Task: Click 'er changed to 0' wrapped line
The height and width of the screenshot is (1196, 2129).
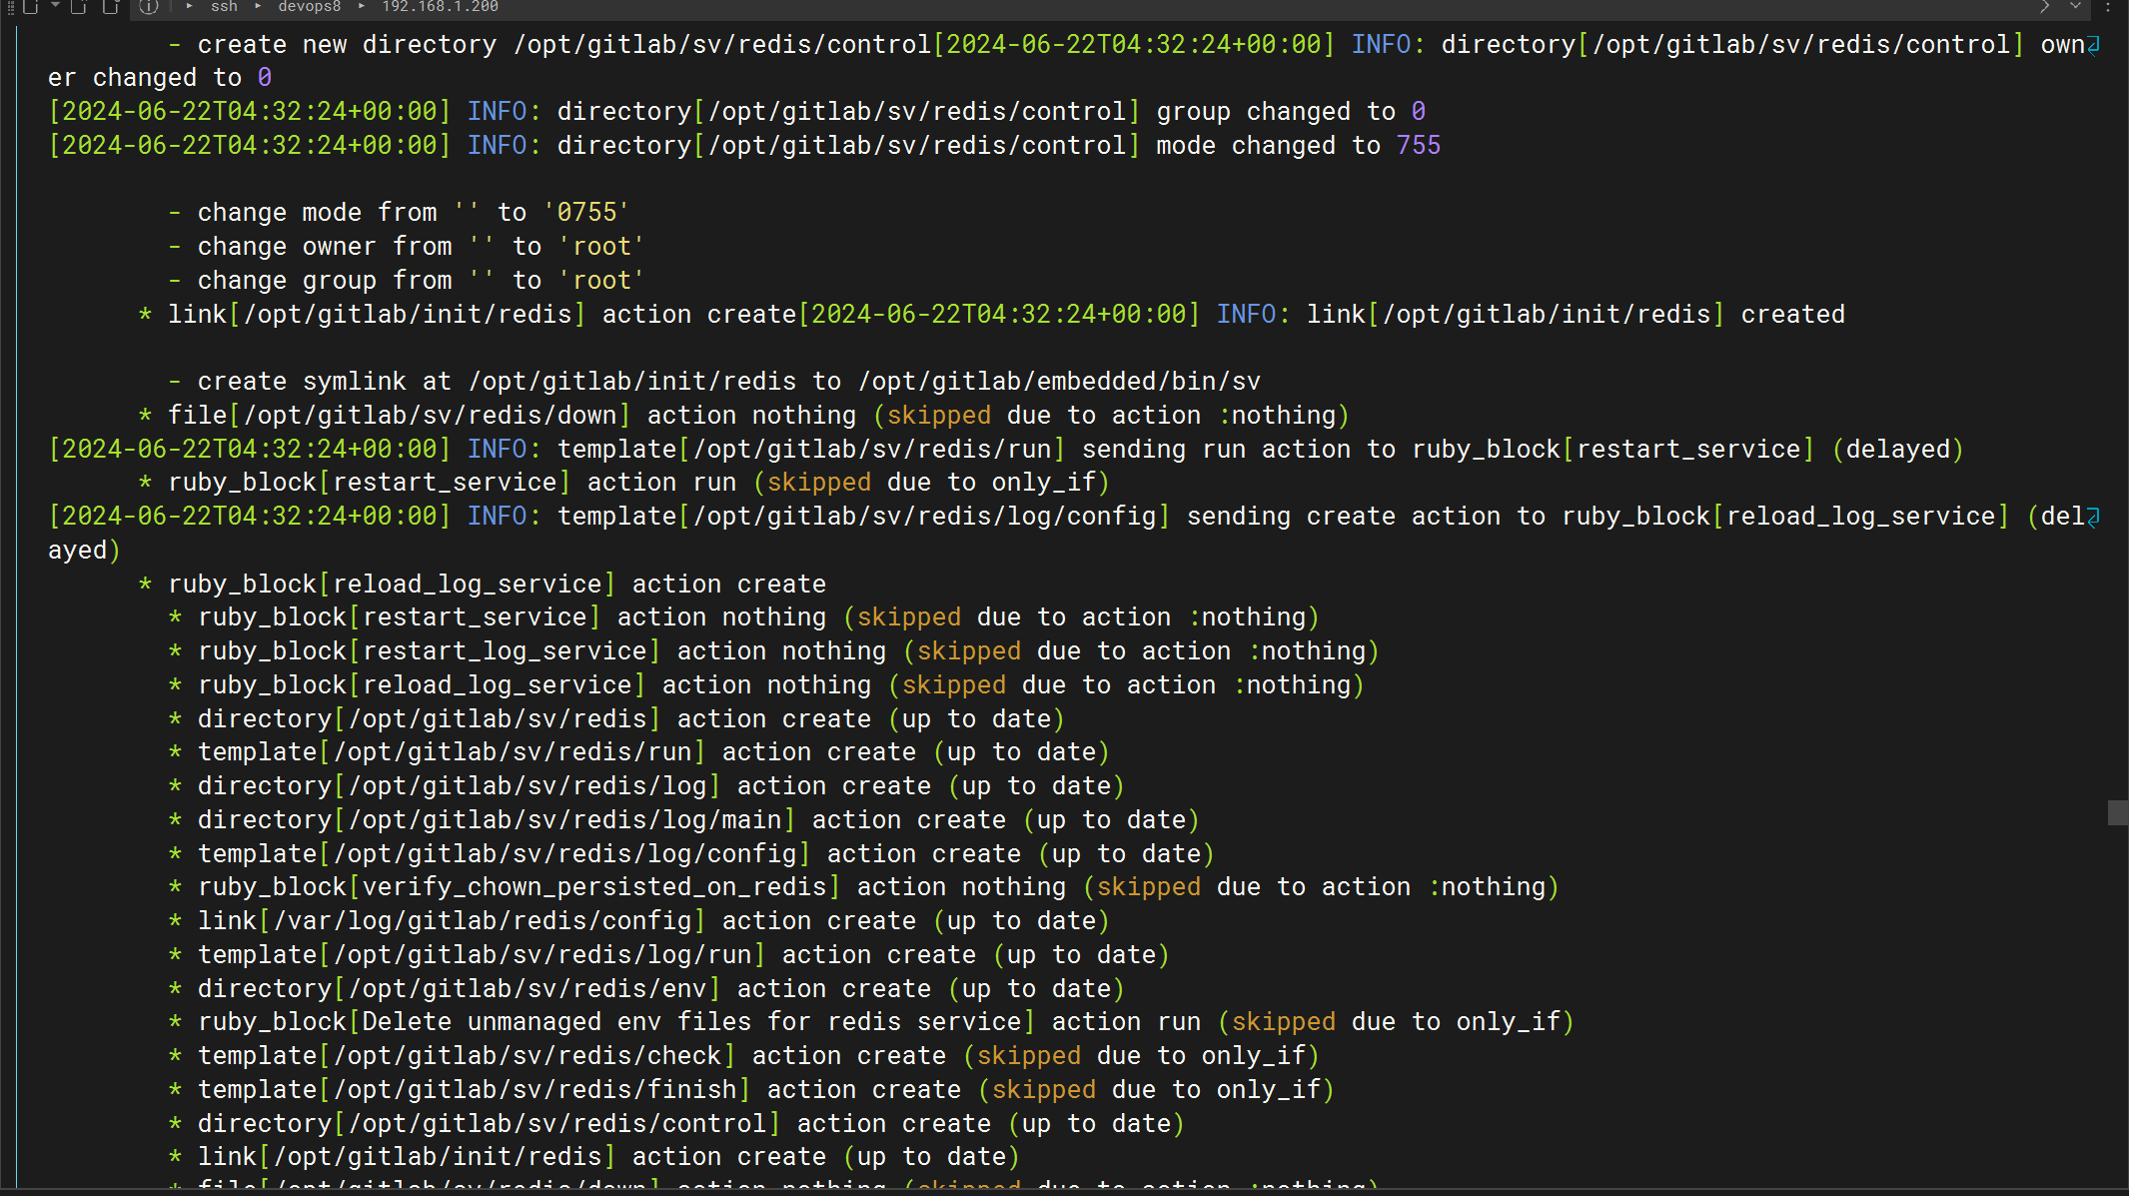Action: click(x=160, y=78)
